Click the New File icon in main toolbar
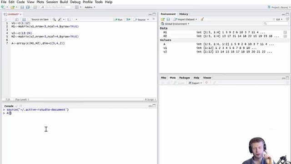The image size is (291, 164). point(3,7)
